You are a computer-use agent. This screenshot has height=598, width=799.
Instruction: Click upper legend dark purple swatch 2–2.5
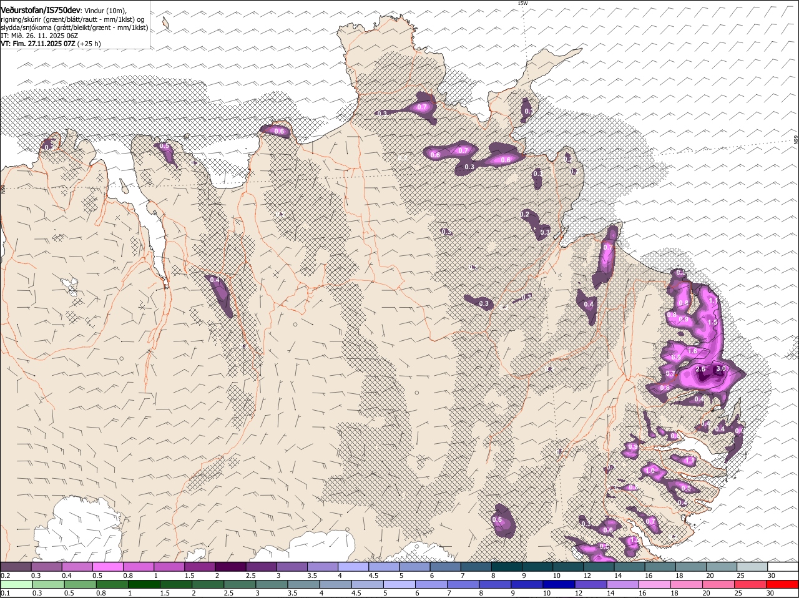230,567
